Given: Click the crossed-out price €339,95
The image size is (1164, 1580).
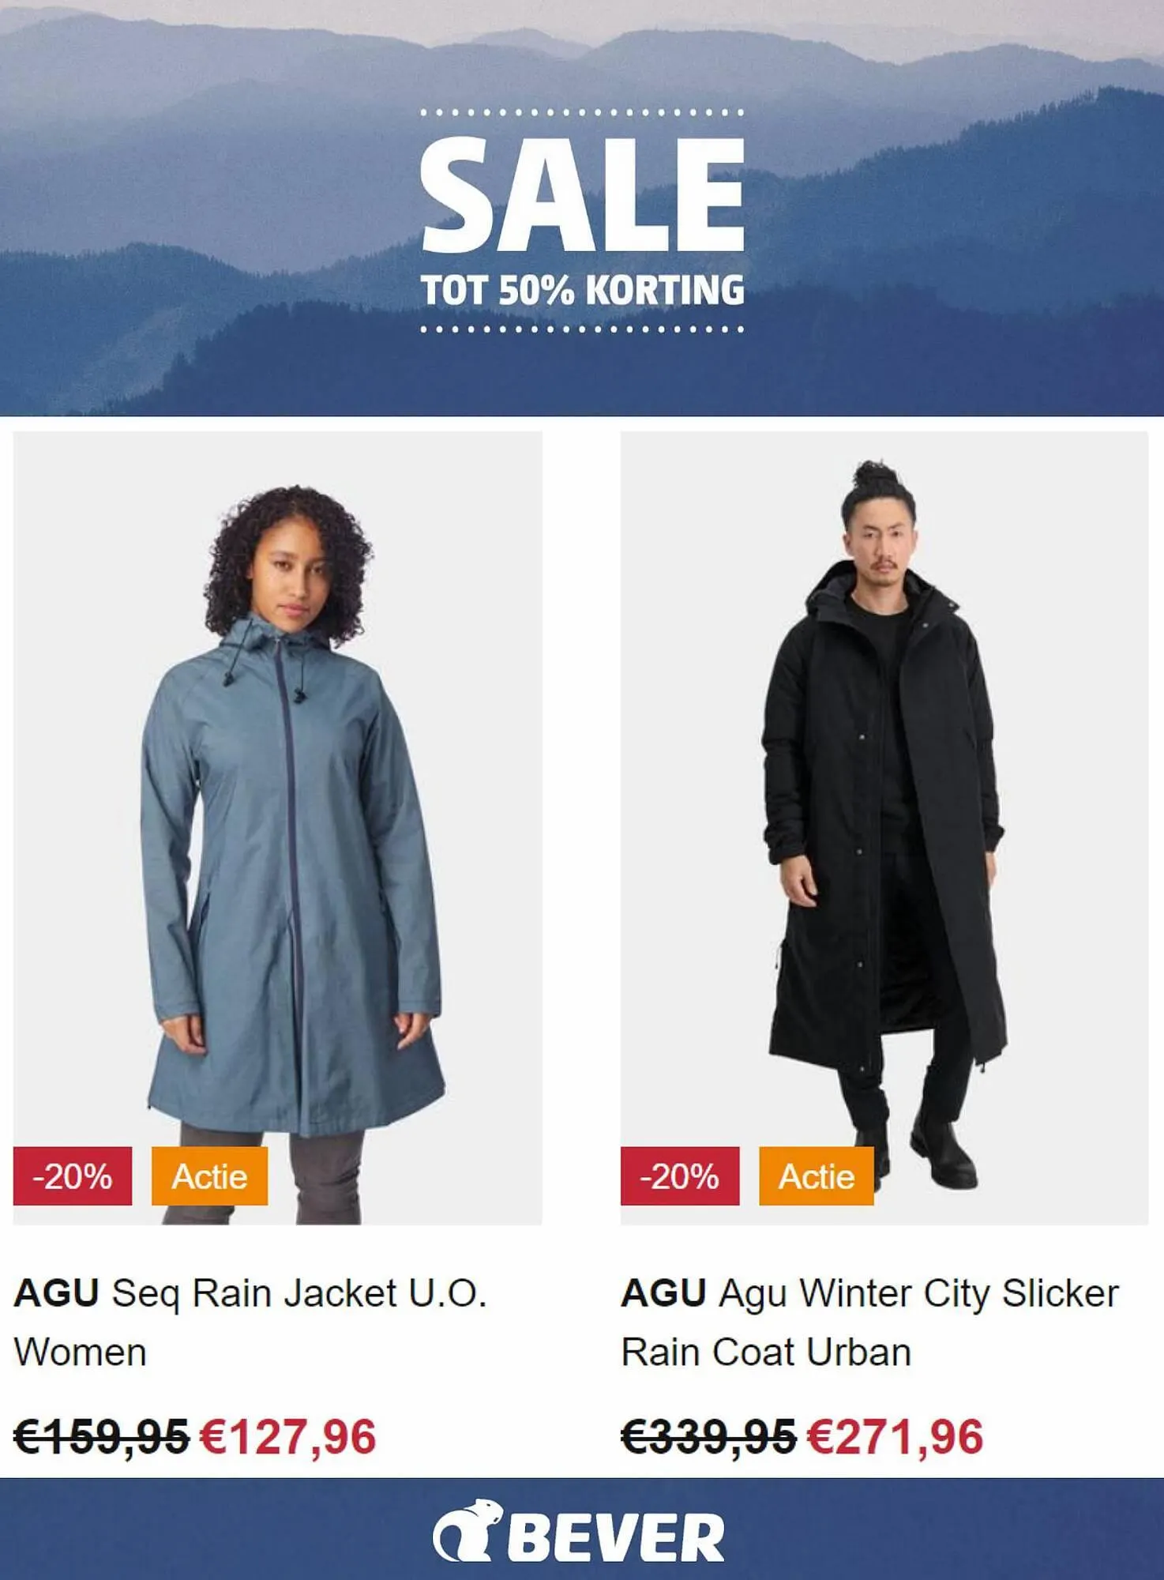Looking at the screenshot, I should point(708,1436).
